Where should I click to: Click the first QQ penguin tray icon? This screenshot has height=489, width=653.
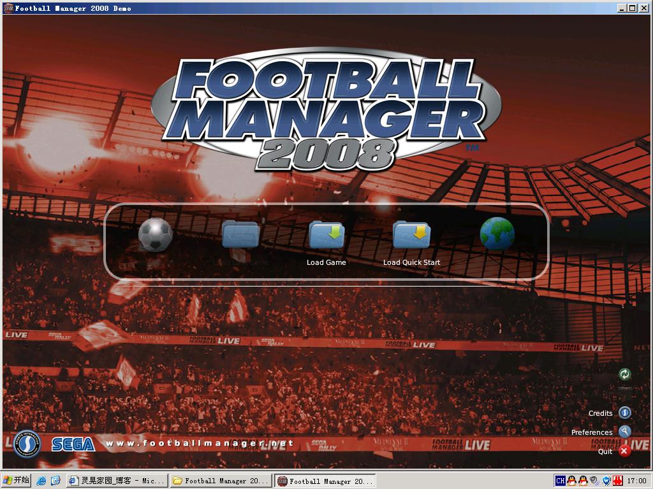(572, 481)
